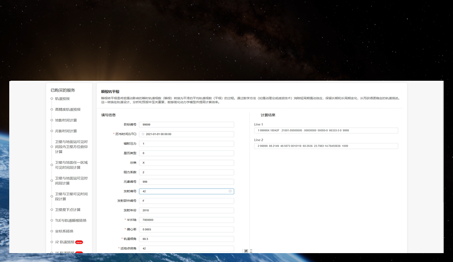
Task: Click the new badge next to J2 轨道预报
Action: pos(79,242)
